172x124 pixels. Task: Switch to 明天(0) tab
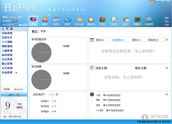[136, 40]
